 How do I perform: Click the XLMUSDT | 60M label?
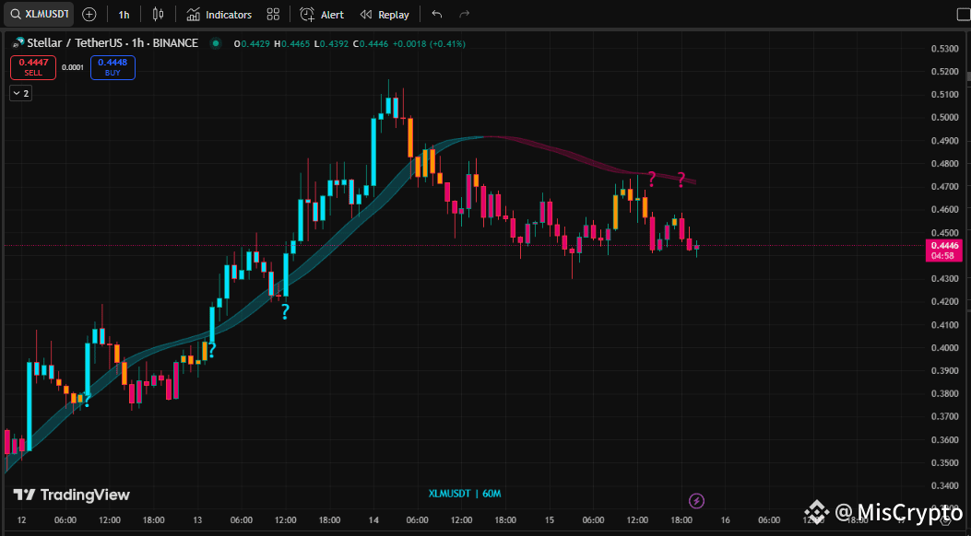[x=465, y=494]
